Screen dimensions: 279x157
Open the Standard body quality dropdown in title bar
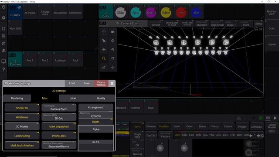(202, 24)
